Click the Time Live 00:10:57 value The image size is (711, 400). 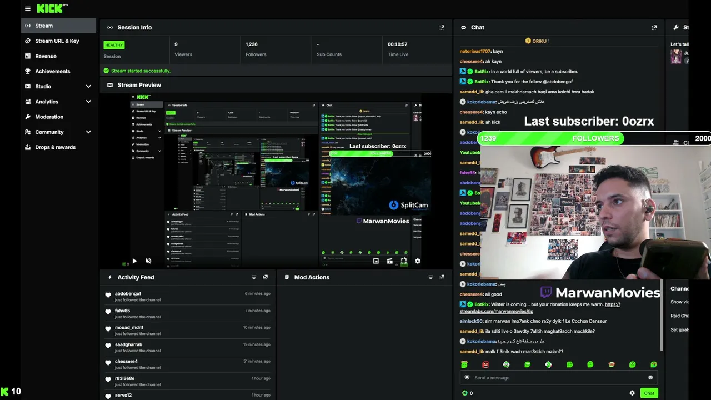click(x=398, y=44)
